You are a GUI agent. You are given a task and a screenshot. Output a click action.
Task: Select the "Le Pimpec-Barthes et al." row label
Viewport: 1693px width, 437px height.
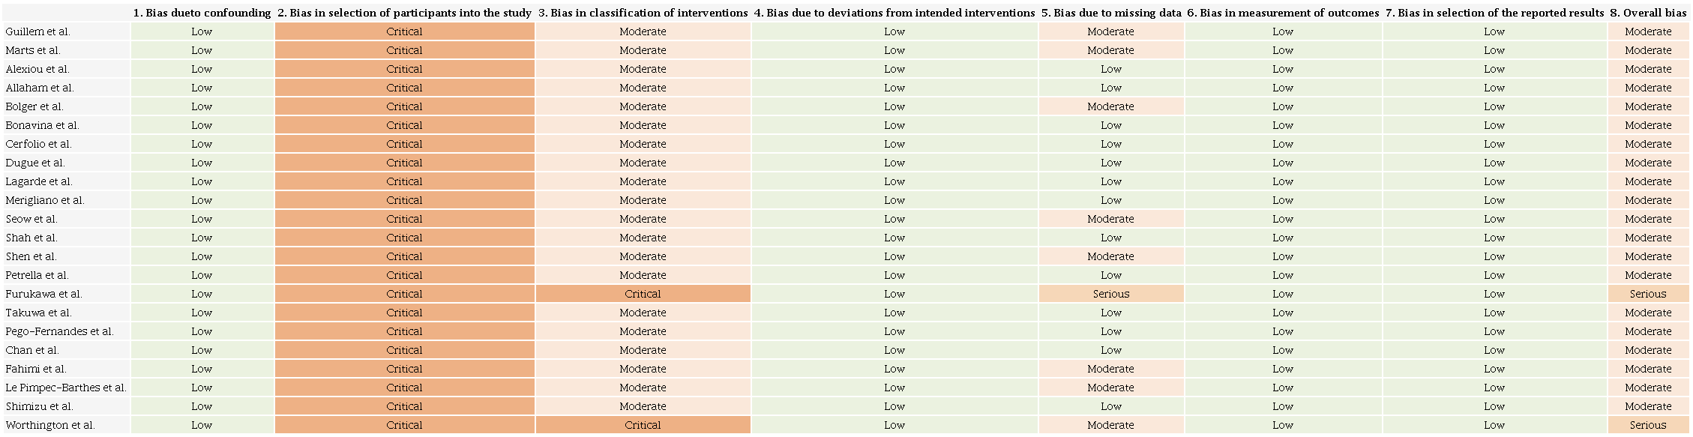(x=66, y=388)
